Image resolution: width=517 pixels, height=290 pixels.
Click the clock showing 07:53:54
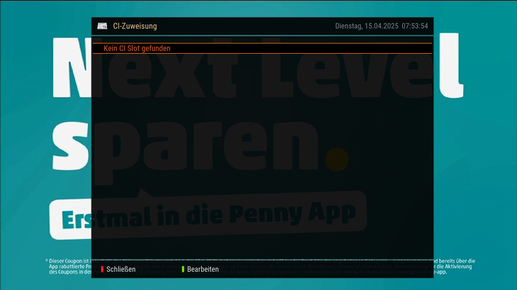pos(415,26)
